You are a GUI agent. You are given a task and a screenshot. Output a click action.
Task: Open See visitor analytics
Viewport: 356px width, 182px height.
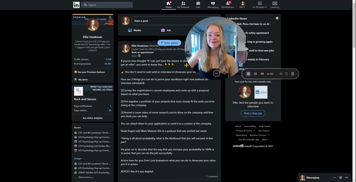pos(92,118)
